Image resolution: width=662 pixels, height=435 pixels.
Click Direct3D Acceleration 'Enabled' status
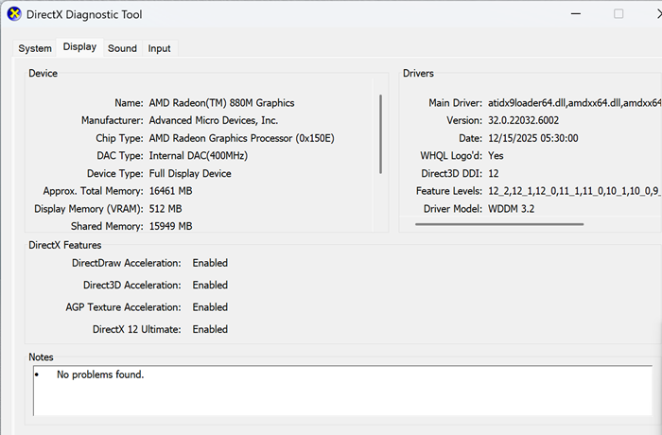click(x=210, y=285)
